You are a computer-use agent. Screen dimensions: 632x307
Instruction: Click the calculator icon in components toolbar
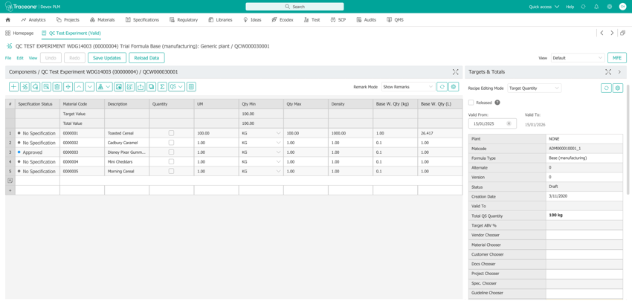191,87
